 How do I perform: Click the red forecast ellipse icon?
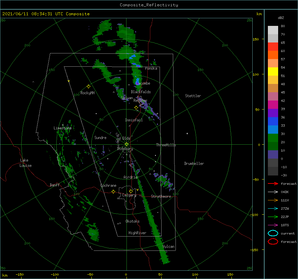[x=273, y=242]
